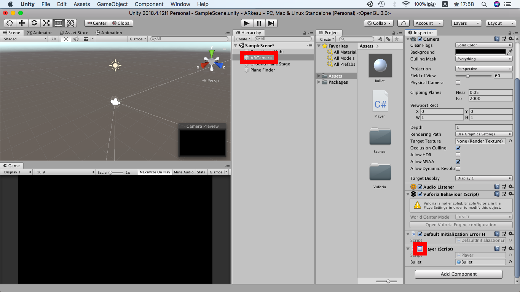Enable the Allow Dynamic Resolution checkbox
The image size is (520, 292).
[x=458, y=168]
